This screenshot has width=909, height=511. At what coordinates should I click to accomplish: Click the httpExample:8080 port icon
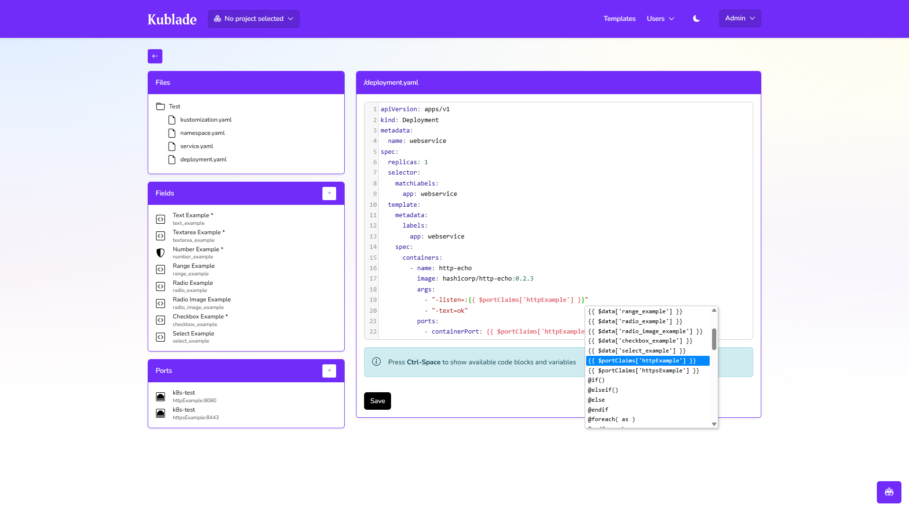tap(160, 396)
